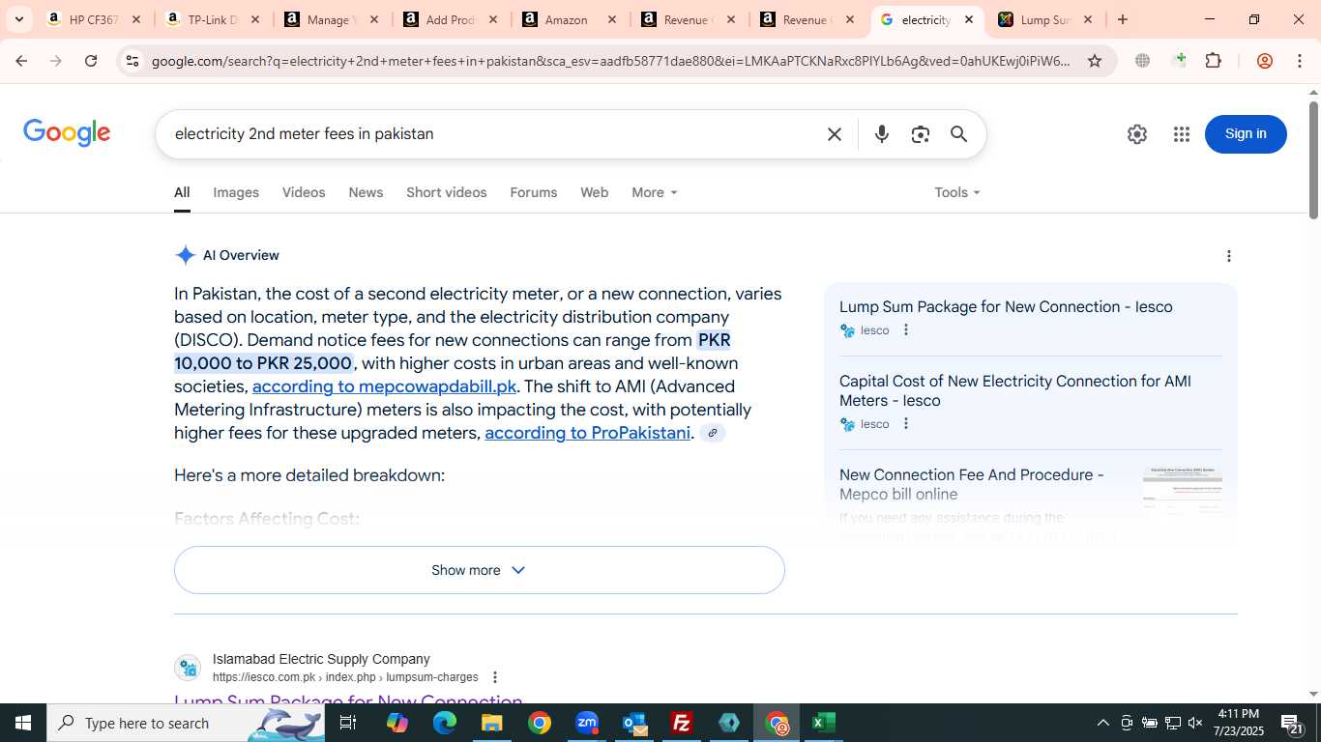This screenshot has height=742, width=1321.
Task: Expand the More search filters dropdown
Action: click(x=655, y=192)
